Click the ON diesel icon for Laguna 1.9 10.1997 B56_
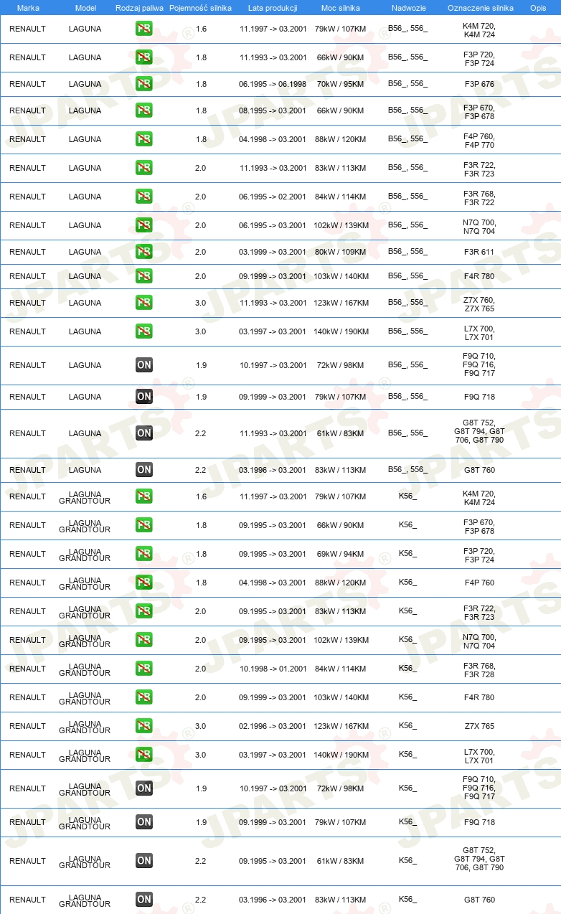This screenshot has height=914, width=561. click(x=143, y=365)
